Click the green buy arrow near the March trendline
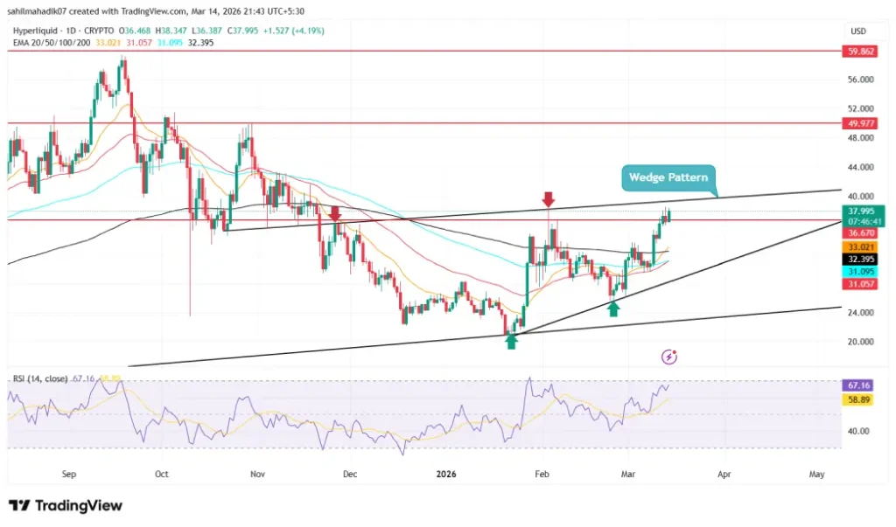 pyautogui.click(x=612, y=308)
